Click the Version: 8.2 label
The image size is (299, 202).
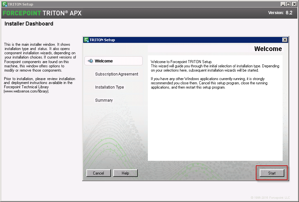[x=280, y=13]
